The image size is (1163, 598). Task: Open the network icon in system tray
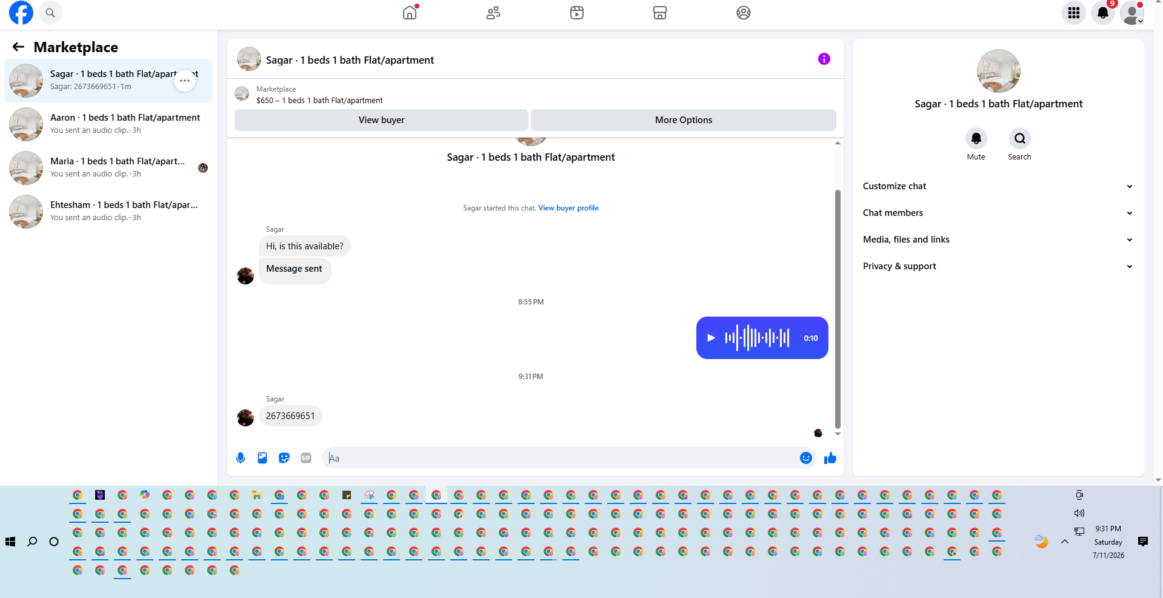point(1079,531)
